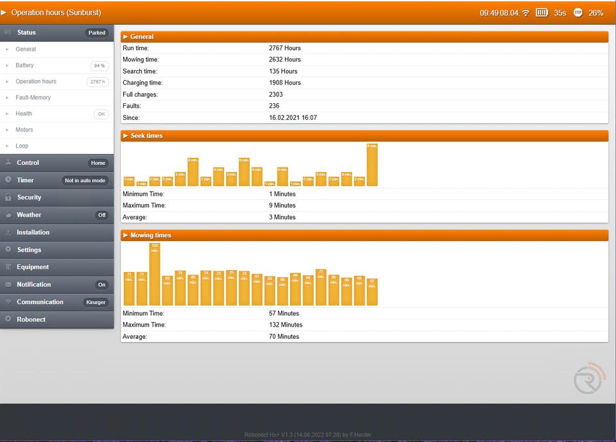Toggle the Weather Off badge
This screenshot has height=442, width=616.
click(x=101, y=216)
